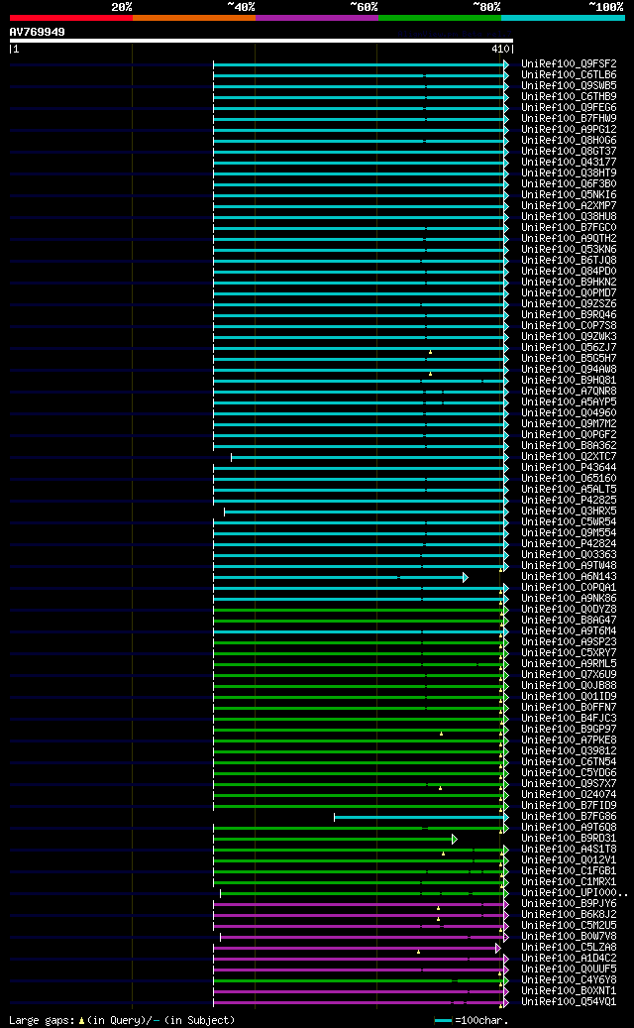
Task: Click the purple ~60% legend color bar
Action: tap(317, 18)
